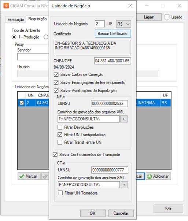Screen dimensions: 188x221
Task: Click the green checkmark Marcar button
Action: [x=29, y=176]
